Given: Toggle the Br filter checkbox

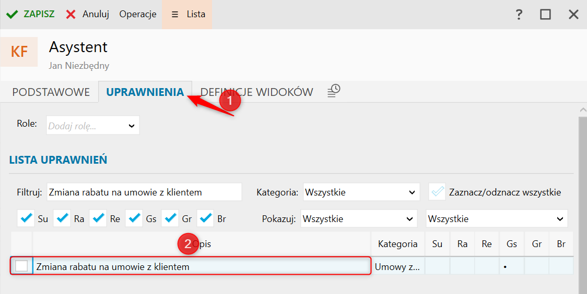Looking at the screenshot, I should tap(205, 218).
